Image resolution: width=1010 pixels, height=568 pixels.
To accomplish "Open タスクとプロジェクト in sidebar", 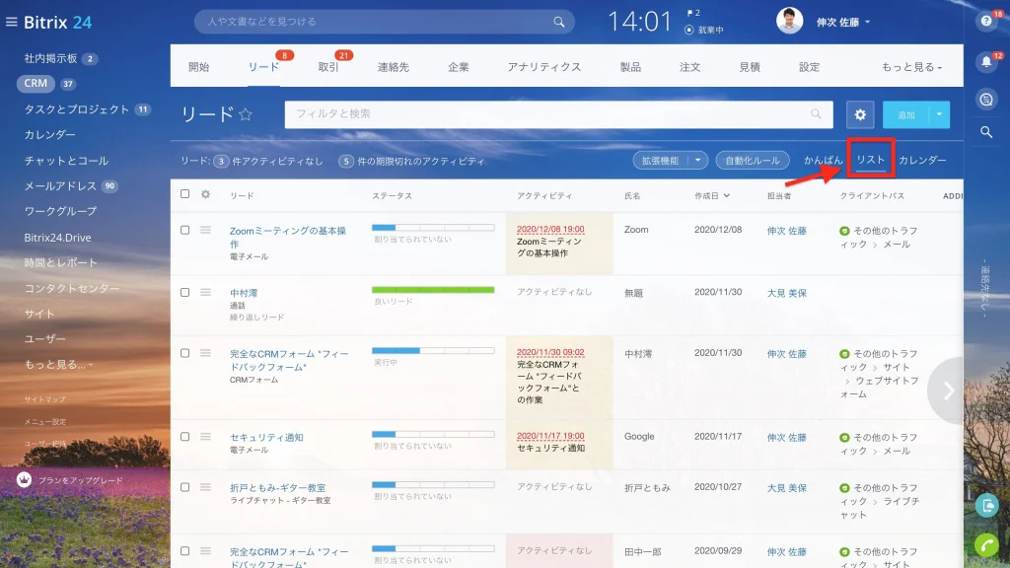I will [x=77, y=109].
